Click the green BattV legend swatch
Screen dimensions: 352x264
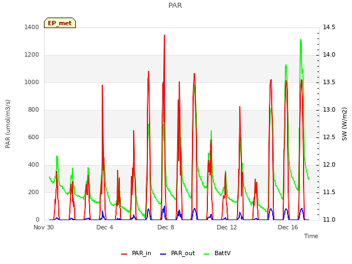207,254
